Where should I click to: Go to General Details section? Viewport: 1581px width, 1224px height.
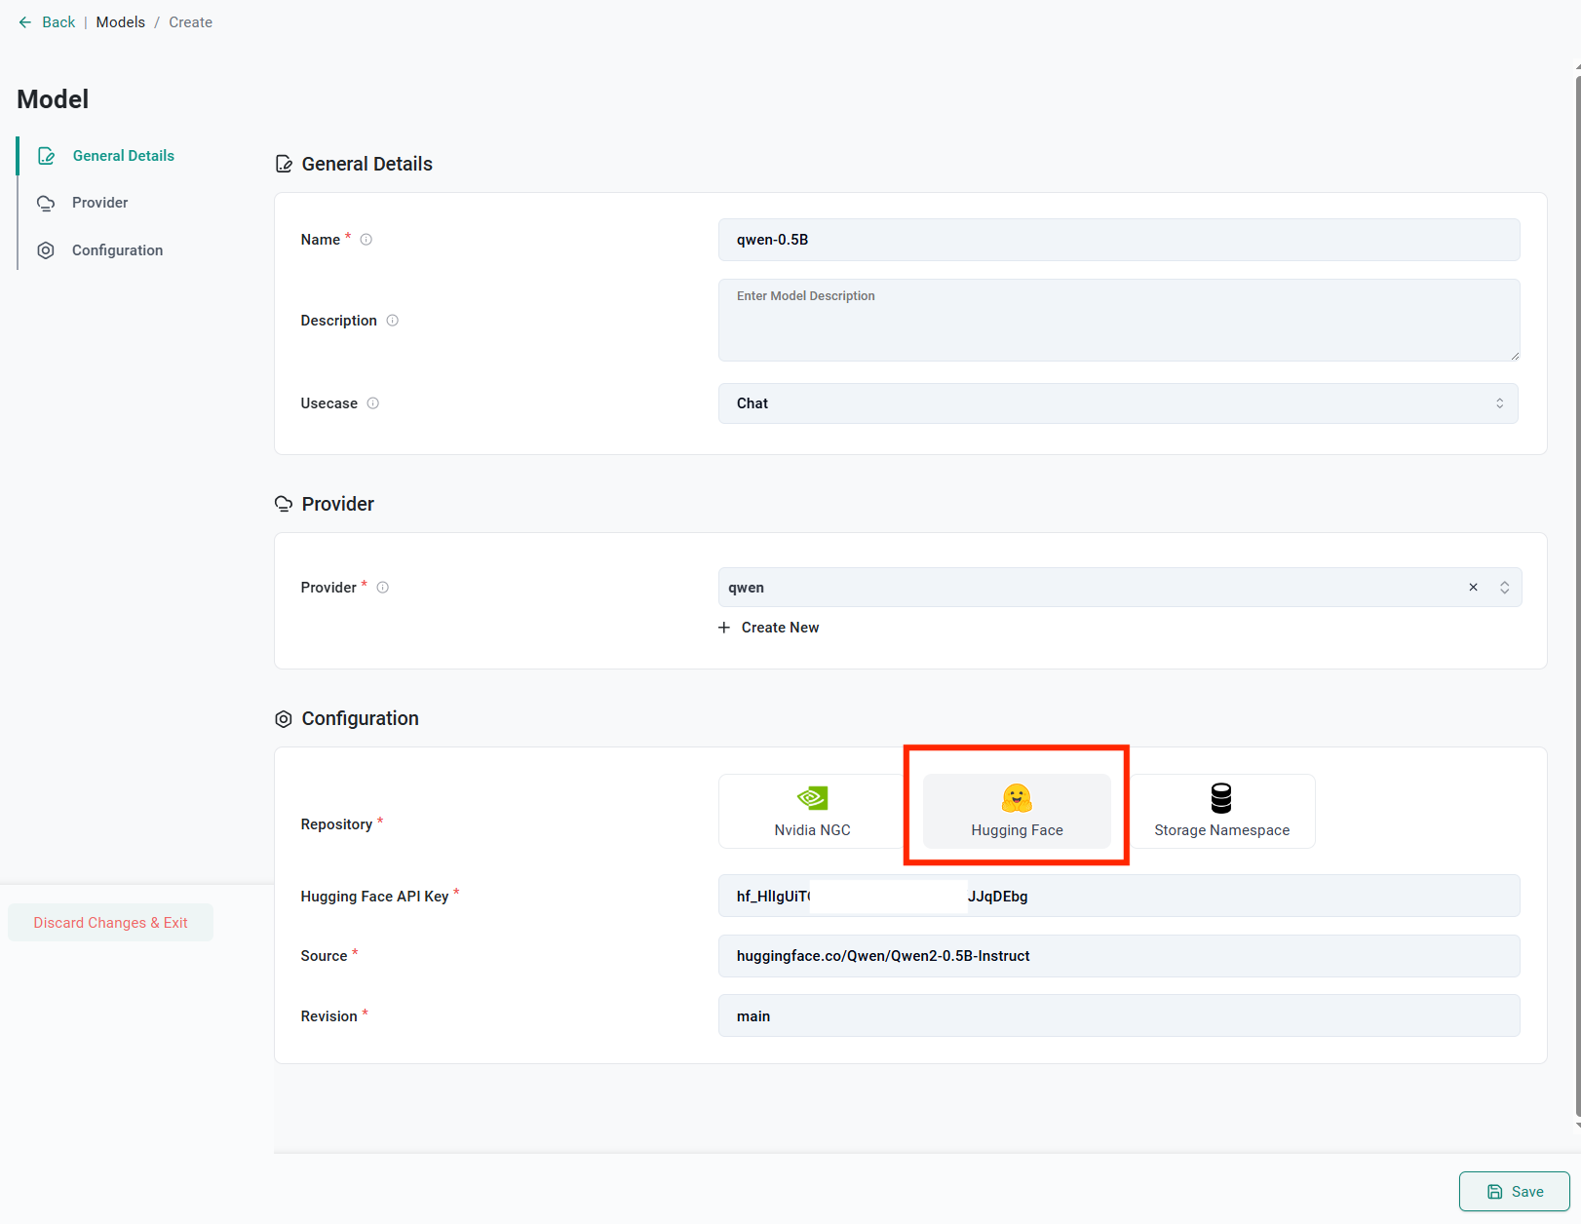123,156
